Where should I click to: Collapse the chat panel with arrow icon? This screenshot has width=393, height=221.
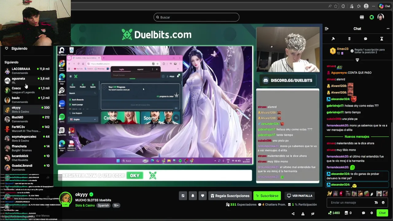326,29
